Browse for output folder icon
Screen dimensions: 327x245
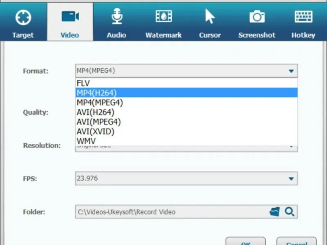point(275,212)
